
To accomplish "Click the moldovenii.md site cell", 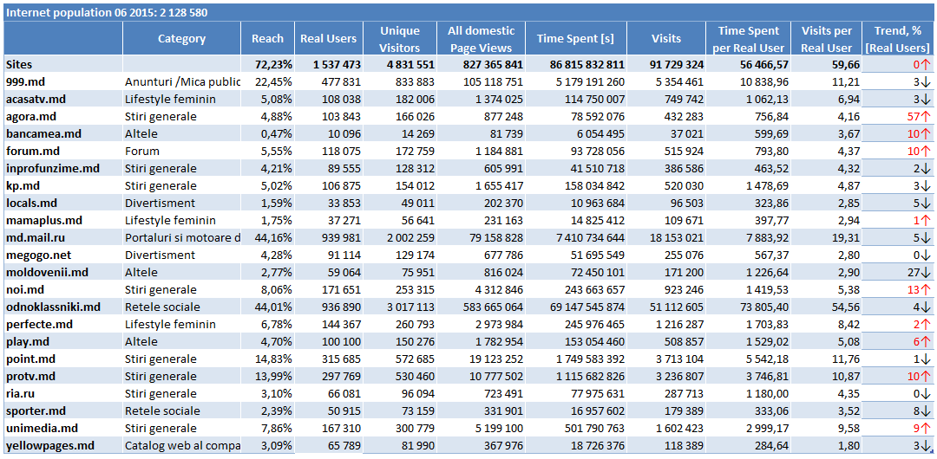I will 62,272.
